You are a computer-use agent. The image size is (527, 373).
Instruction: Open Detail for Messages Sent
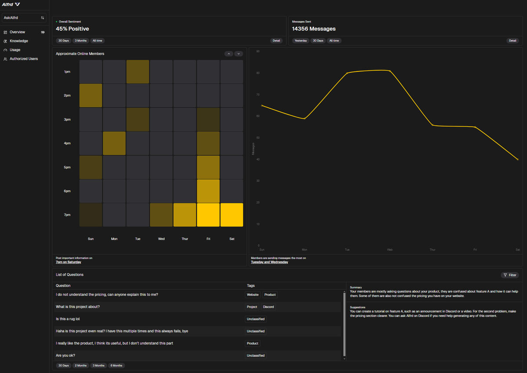pos(513,41)
